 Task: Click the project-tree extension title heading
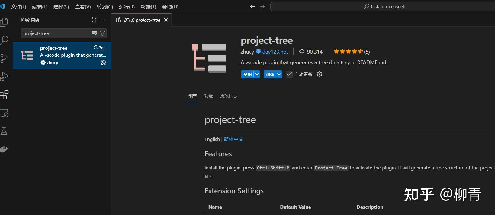(x=267, y=40)
